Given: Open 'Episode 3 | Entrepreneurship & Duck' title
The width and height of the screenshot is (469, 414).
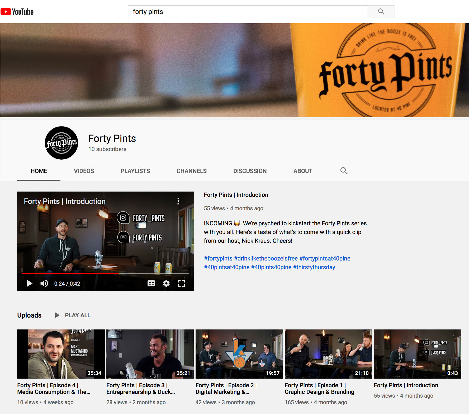Looking at the screenshot, I should click(x=141, y=389).
